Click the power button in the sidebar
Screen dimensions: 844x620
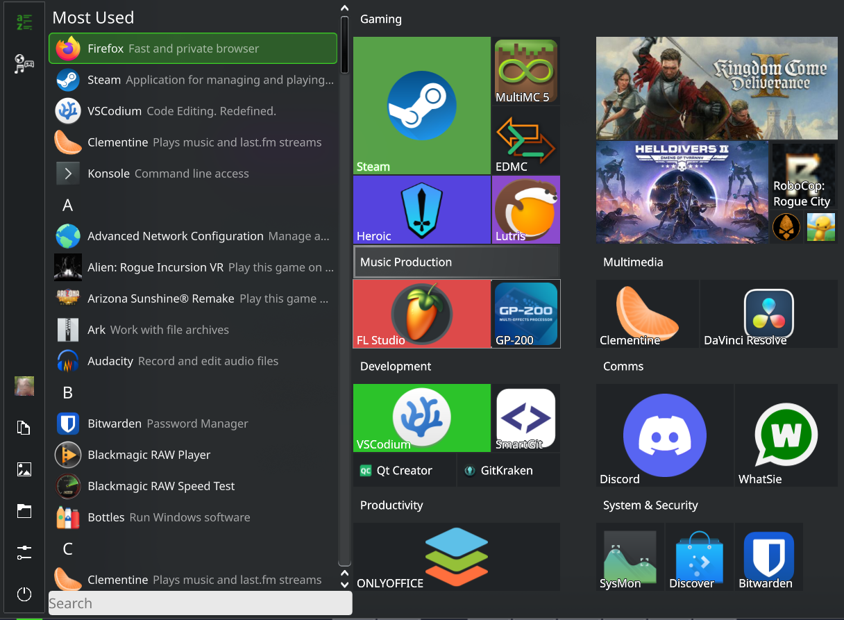pyautogui.click(x=24, y=594)
